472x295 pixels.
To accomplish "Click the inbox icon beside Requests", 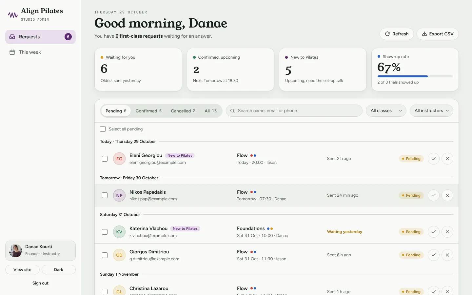I will click(x=12, y=37).
